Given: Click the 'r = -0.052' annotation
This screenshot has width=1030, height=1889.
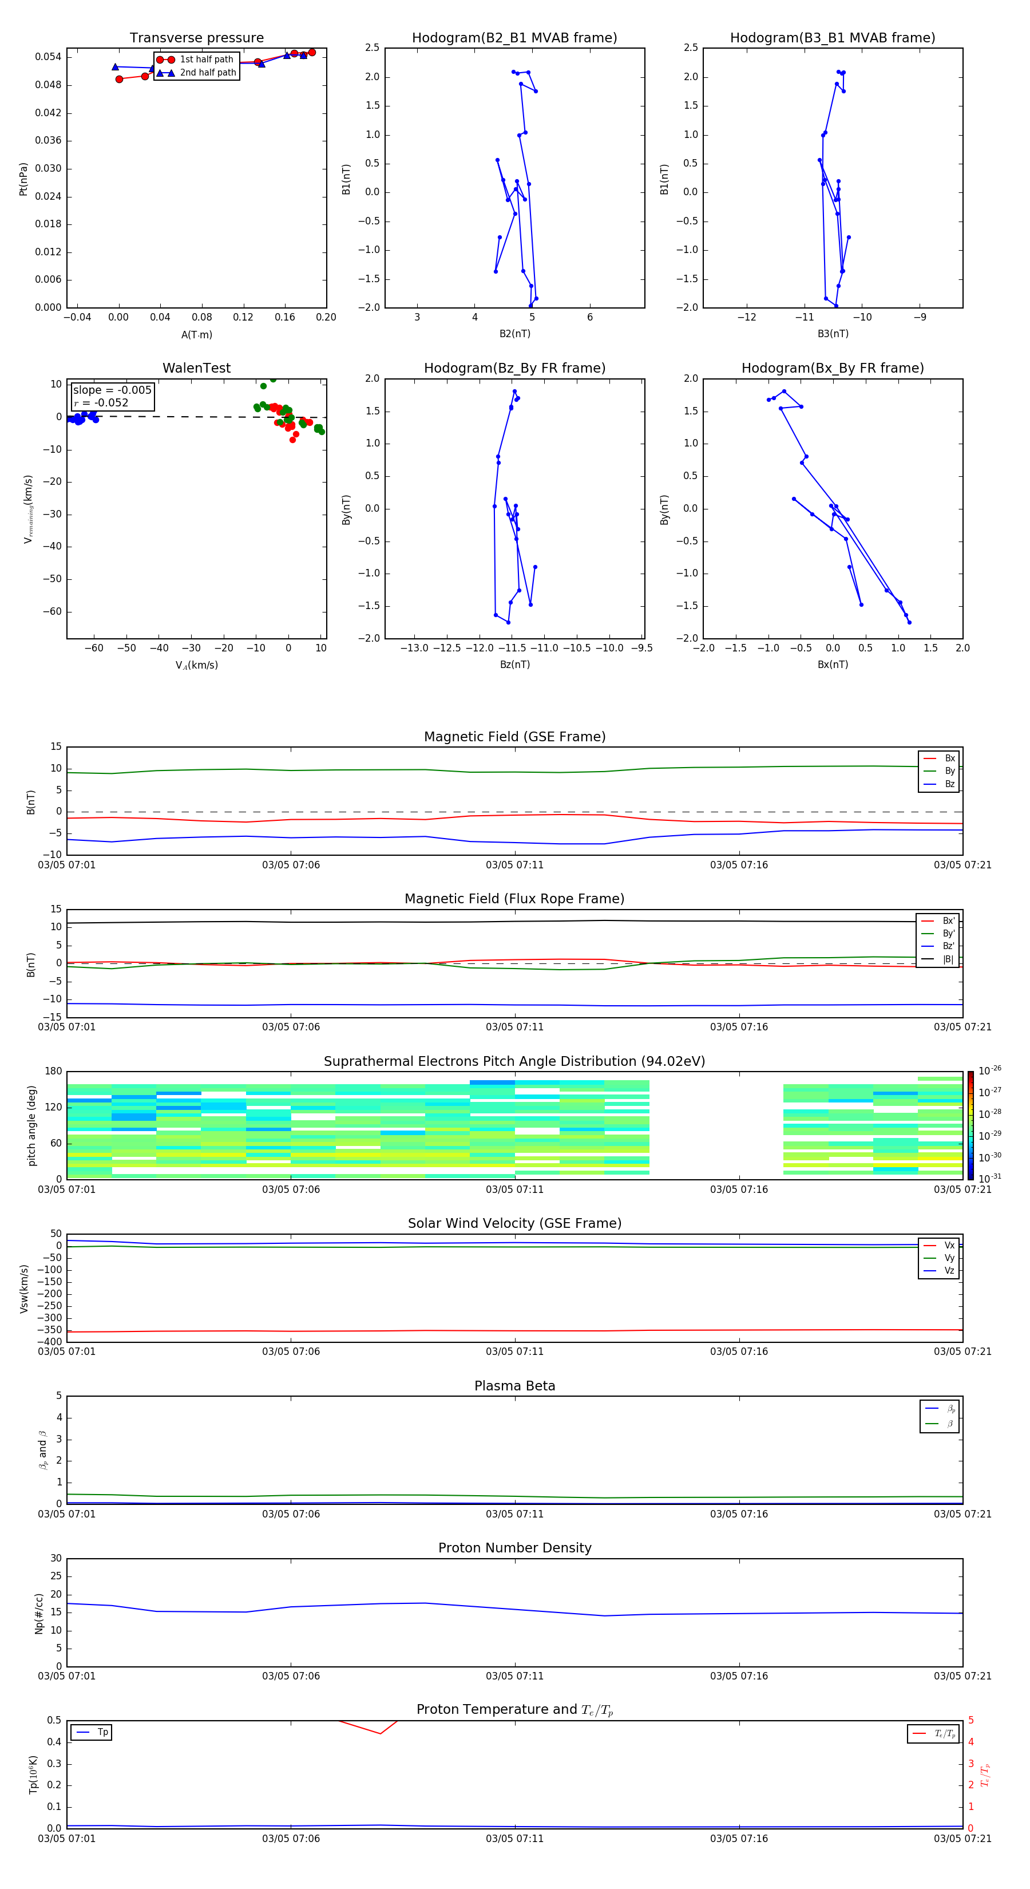Looking at the screenshot, I should click(x=101, y=402).
